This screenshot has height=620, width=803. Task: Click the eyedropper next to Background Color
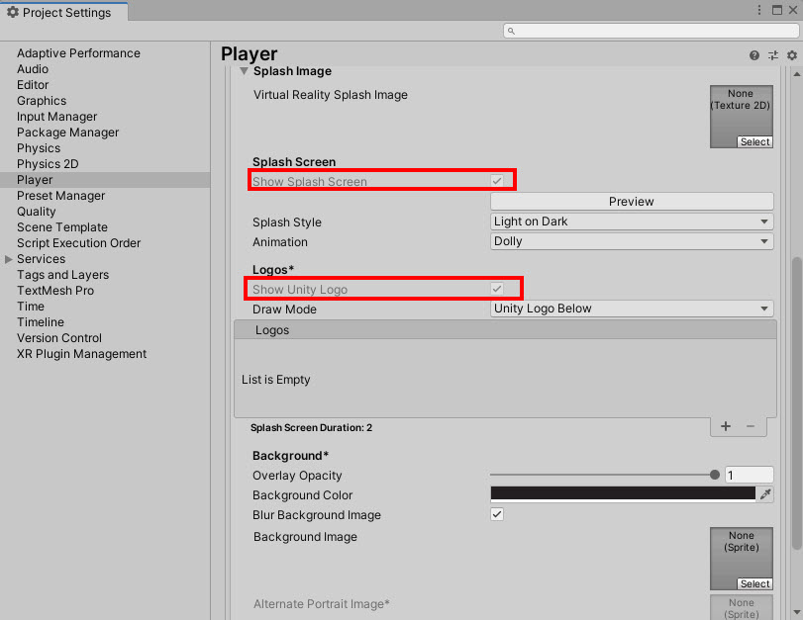click(765, 494)
